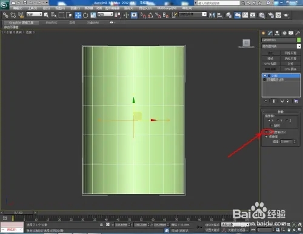The width and height of the screenshot is (303, 234).
Task: Open the selection filter dropdown
Action: [x=35, y=15]
